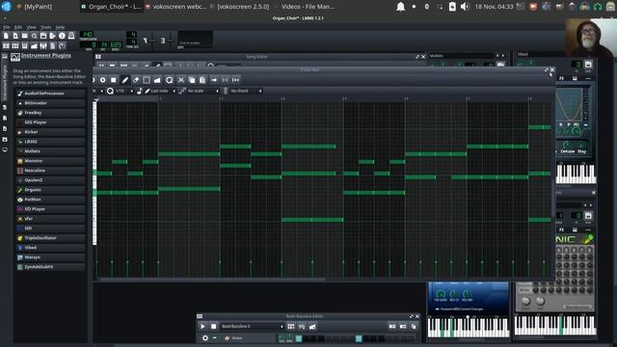The width and height of the screenshot is (617, 347).
Task: Toggle stop behavior button in Piano Roll
Action: (235, 80)
